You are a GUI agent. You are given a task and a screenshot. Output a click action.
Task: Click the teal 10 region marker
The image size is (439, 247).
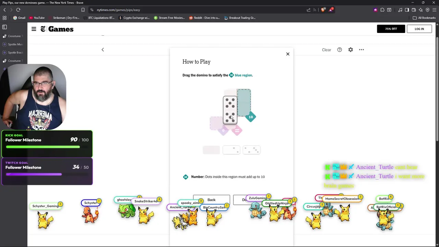point(251,117)
